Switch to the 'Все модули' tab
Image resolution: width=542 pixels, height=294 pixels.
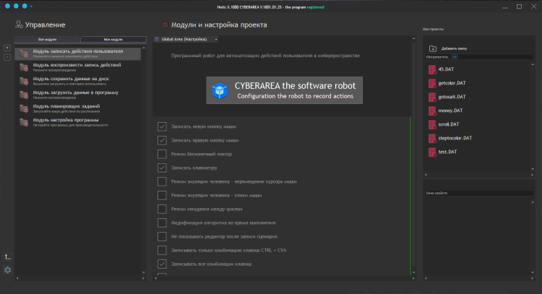pos(47,39)
